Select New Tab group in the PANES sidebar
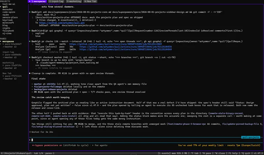This screenshot has width=264, height=155. tap(7, 73)
